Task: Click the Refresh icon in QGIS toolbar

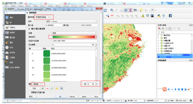Action: 105,10
